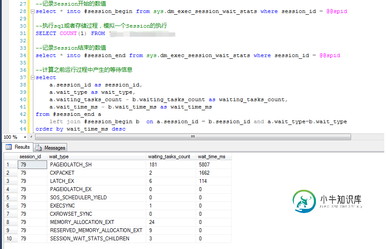Click the CXPACKET cell
386x249 pixels.
tap(96, 173)
